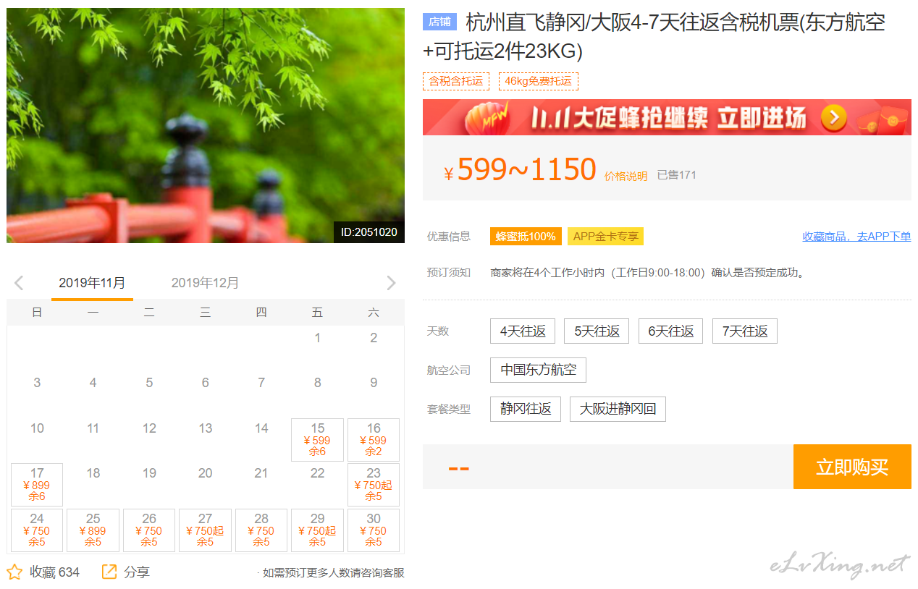Image resolution: width=918 pixels, height=589 pixels.
Task: Choose the 大阪进静冈回 package
Action: pyautogui.click(x=618, y=409)
